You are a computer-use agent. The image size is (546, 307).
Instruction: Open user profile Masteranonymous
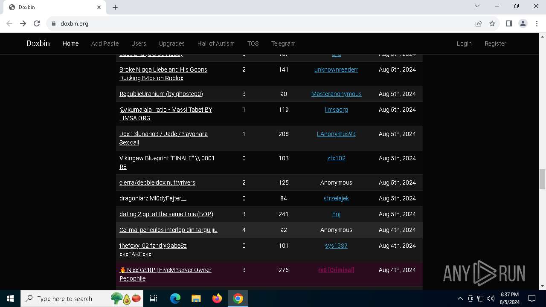pyautogui.click(x=336, y=94)
